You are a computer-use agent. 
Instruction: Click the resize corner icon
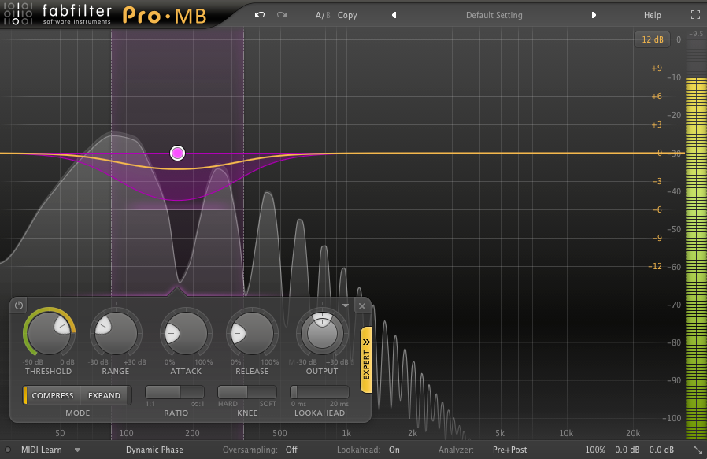(x=697, y=450)
